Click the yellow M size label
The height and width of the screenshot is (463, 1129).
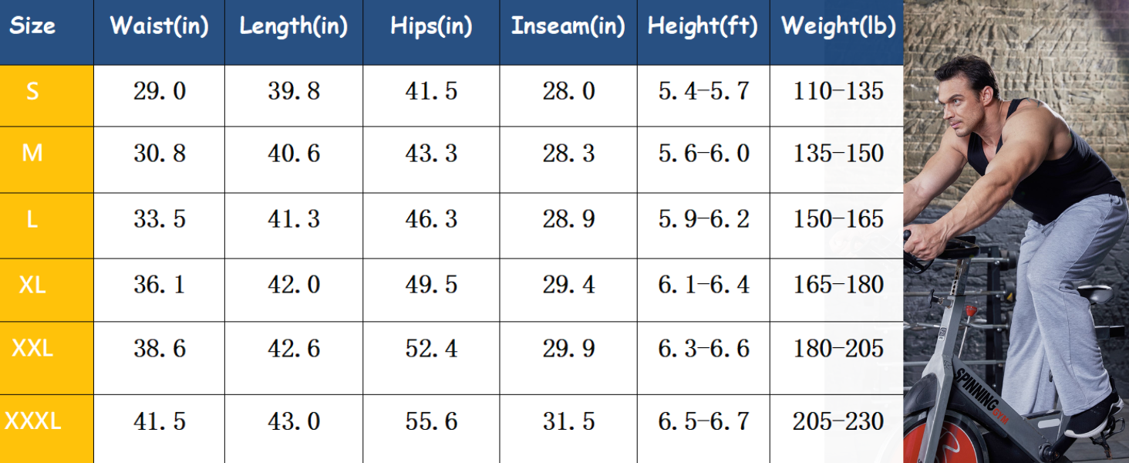(32, 154)
